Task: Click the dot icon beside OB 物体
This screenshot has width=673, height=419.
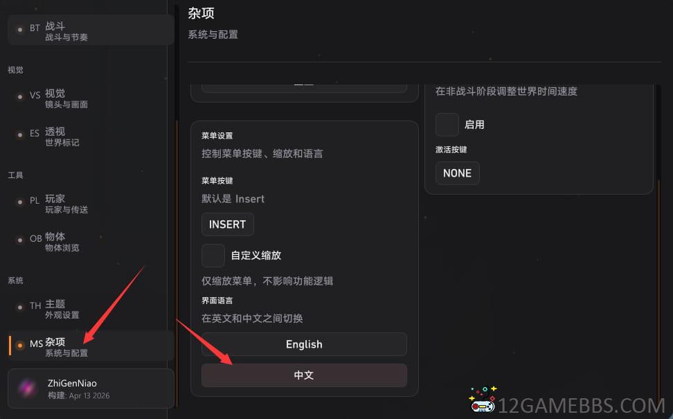Action: pos(20,240)
